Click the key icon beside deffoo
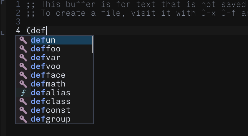Screen dimensions: 248x136 click(23, 49)
